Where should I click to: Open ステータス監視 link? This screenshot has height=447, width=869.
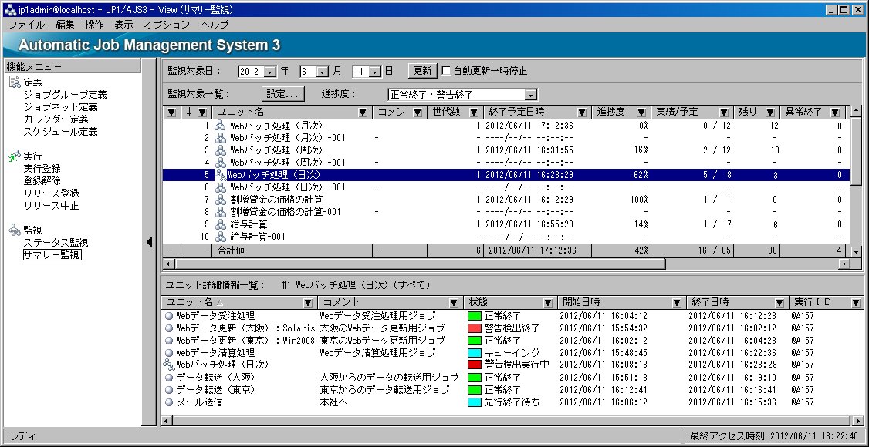(x=56, y=242)
